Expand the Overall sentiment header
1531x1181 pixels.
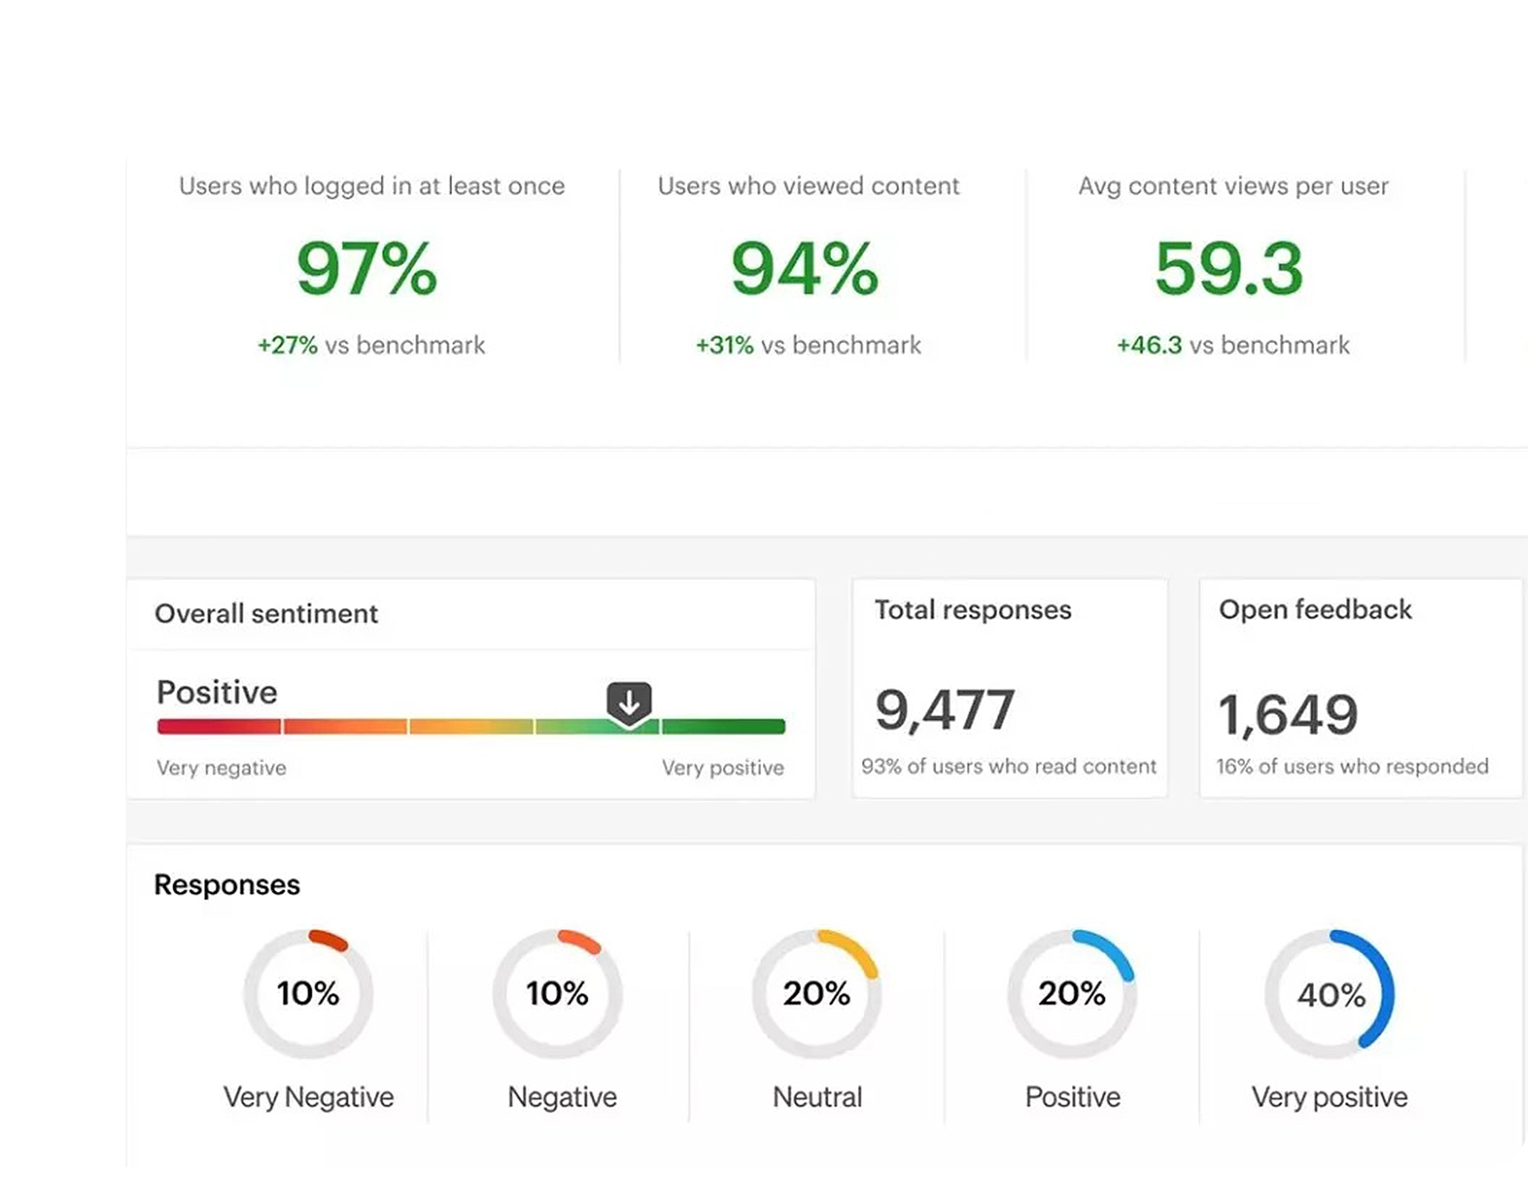267,613
